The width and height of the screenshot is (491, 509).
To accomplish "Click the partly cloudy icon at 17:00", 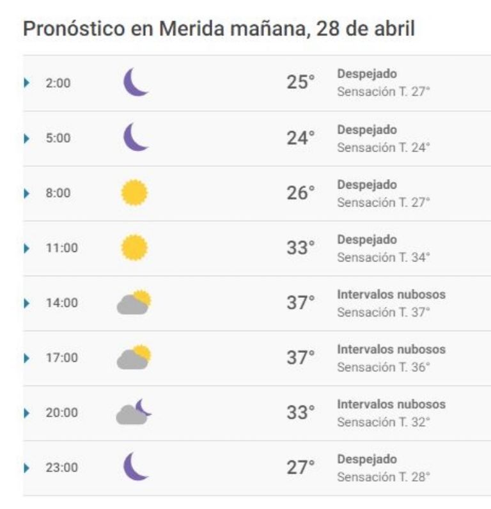I will [134, 357].
